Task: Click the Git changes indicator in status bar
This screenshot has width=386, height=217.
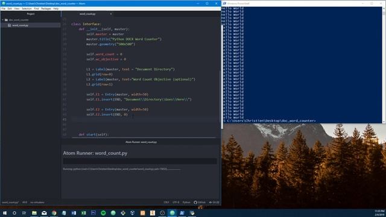Action: click(214, 203)
